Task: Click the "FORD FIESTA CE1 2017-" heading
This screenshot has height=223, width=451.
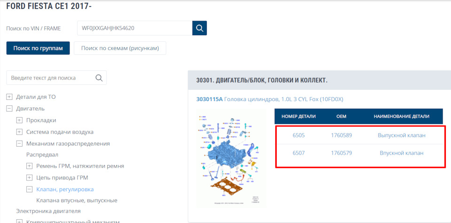Action: click(x=49, y=6)
